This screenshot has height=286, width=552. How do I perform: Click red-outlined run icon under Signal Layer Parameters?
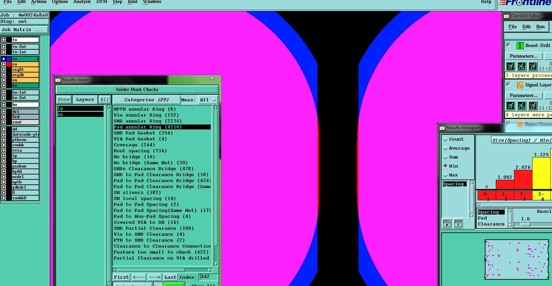(533, 106)
